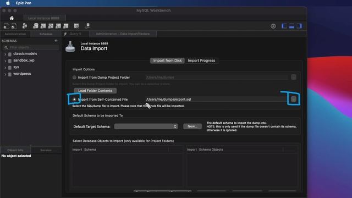The image size is (352, 198).
Task: Switch to the Administration sidebar tab
Action: point(15,34)
